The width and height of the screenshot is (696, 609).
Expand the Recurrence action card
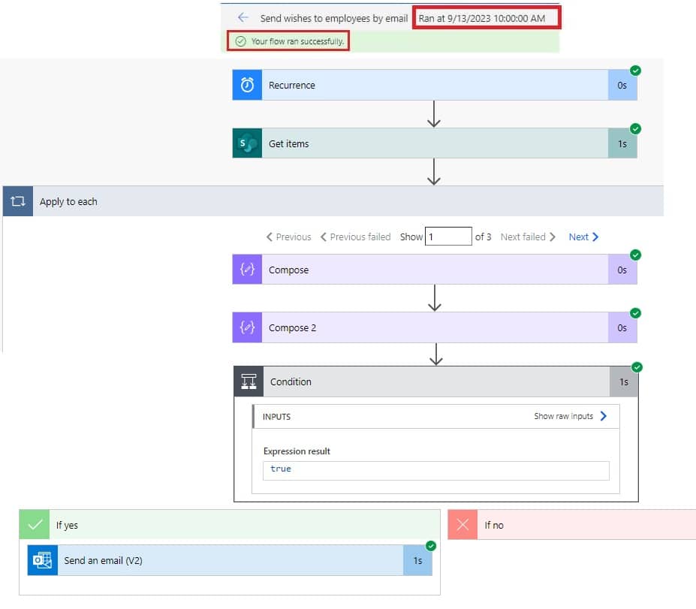click(435, 85)
